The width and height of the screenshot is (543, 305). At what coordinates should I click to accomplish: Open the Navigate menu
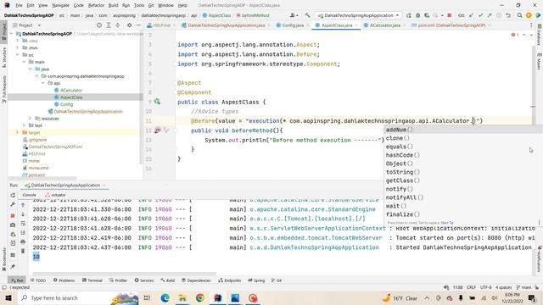click(60, 5)
